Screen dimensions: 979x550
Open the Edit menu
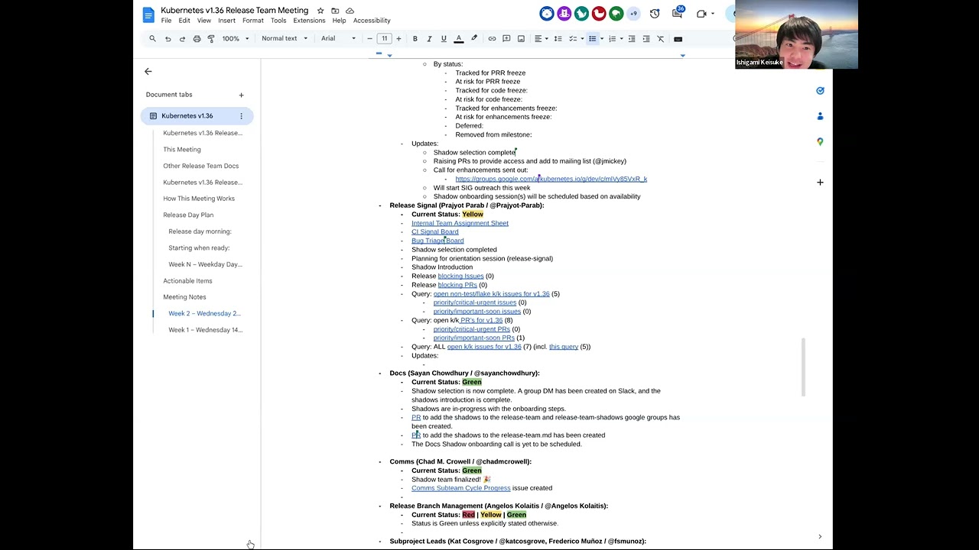point(184,21)
